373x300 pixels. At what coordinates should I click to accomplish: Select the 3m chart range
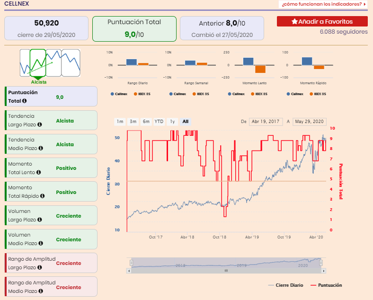pos(133,122)
